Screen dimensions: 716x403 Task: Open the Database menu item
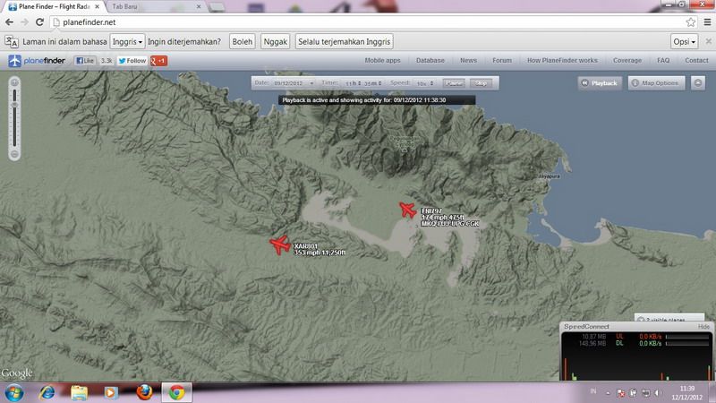point(430,61)
